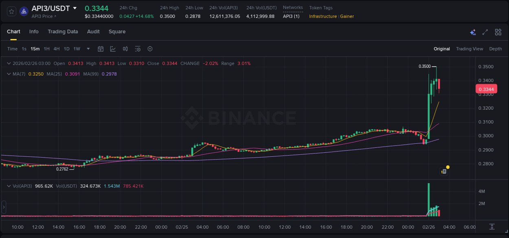
Task: Open the date range calendar picker
Action: 101,49
